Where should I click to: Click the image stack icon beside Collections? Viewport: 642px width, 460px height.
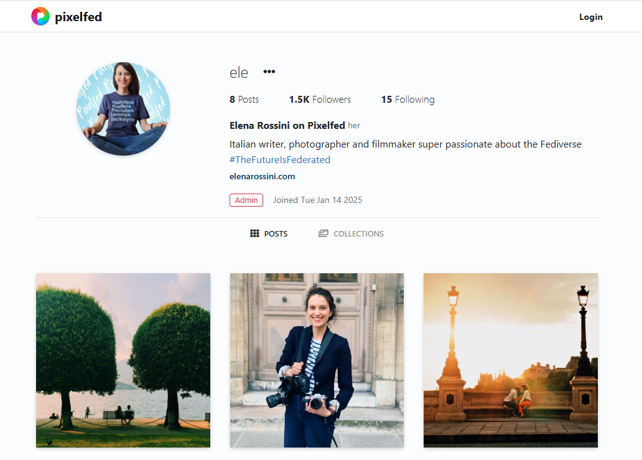pyautogui.click(x=323, y=233)
